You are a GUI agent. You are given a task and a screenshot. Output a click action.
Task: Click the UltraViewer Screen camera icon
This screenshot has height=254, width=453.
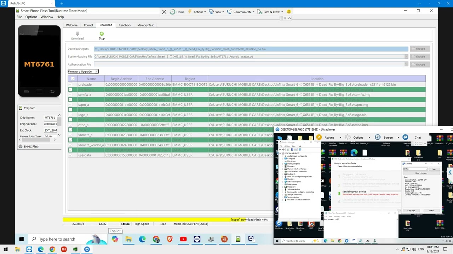(378, 137)
